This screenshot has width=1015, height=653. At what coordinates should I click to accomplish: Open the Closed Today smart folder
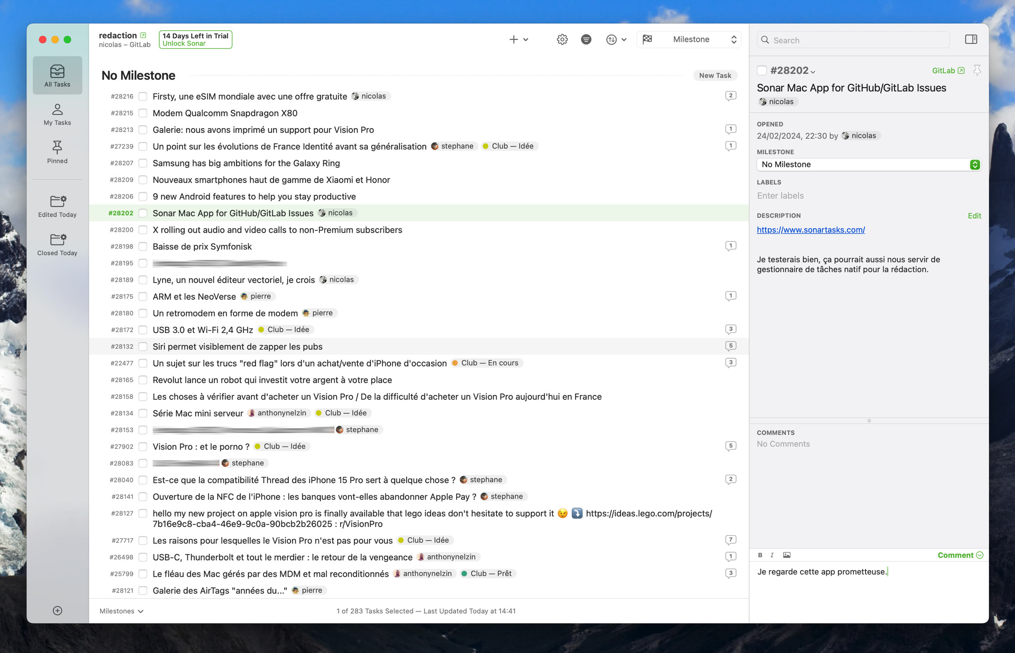tap(57, 244)
